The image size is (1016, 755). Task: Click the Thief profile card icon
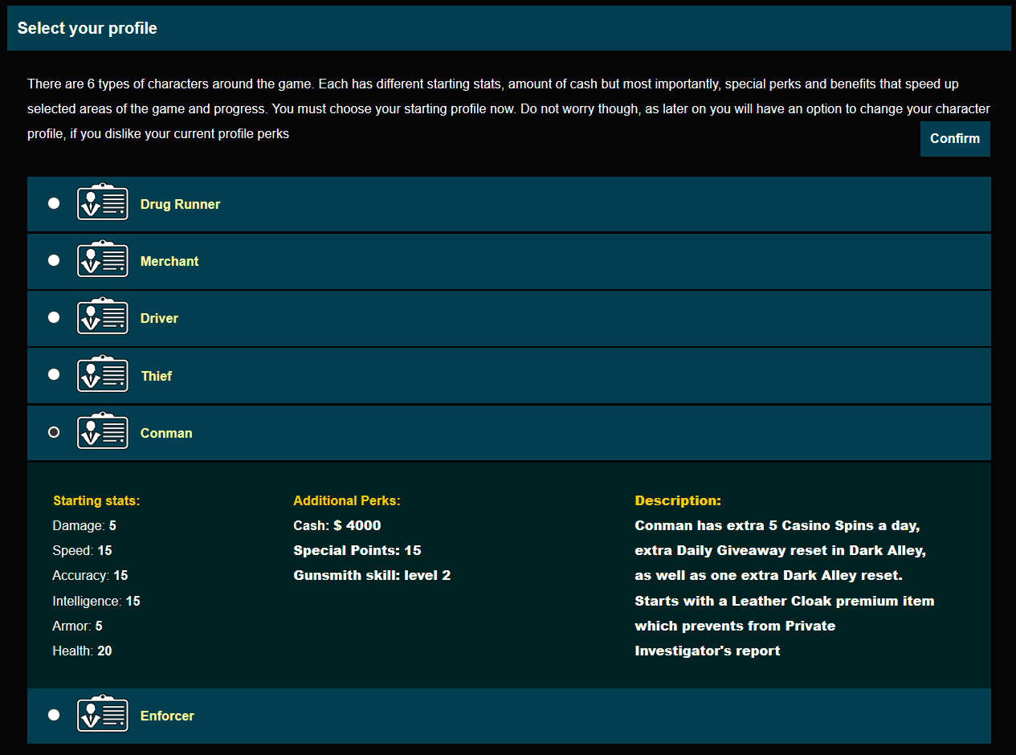tap(103, 374)
